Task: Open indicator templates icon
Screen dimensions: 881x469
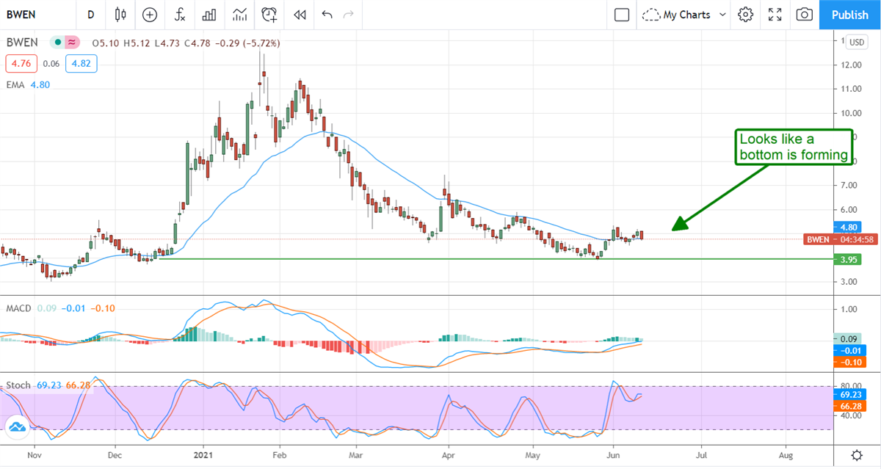Action: 239,15
